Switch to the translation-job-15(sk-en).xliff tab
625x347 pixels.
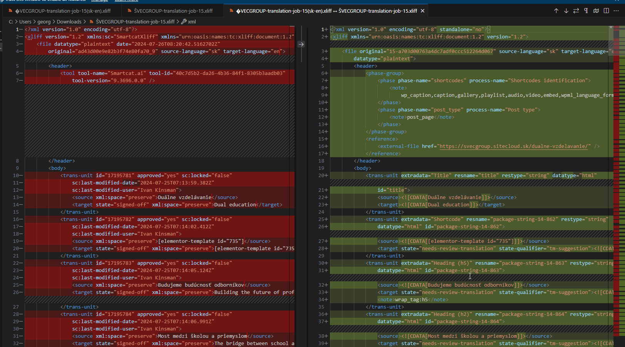(62, 11)
